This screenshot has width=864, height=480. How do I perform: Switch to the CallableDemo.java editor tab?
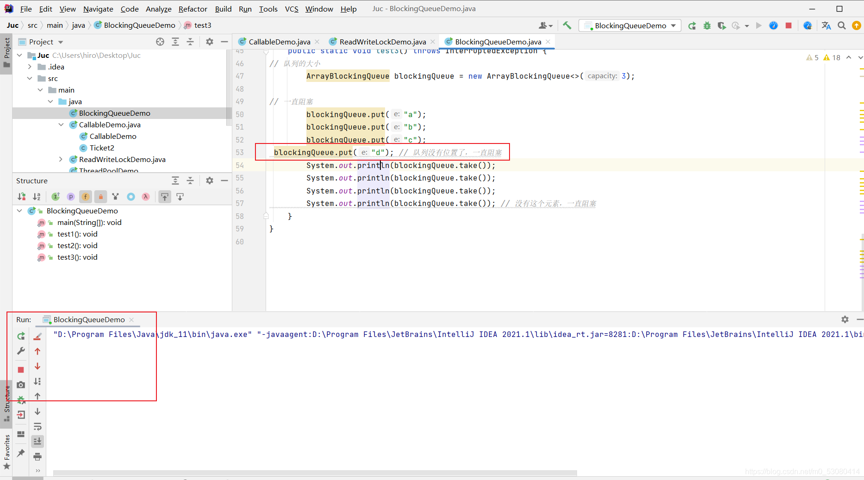click(x=279, y=42)
